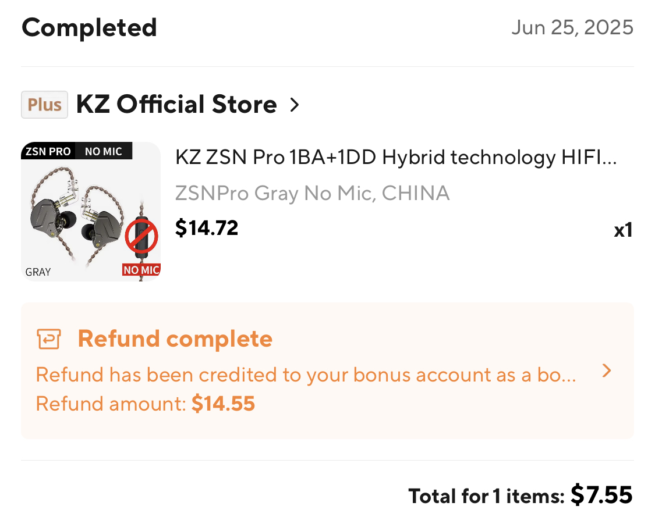Image resolution: width=655 pixels, height=524 pixels.
Task: Open the KZ Official Store page
Action: click(176, 105)
